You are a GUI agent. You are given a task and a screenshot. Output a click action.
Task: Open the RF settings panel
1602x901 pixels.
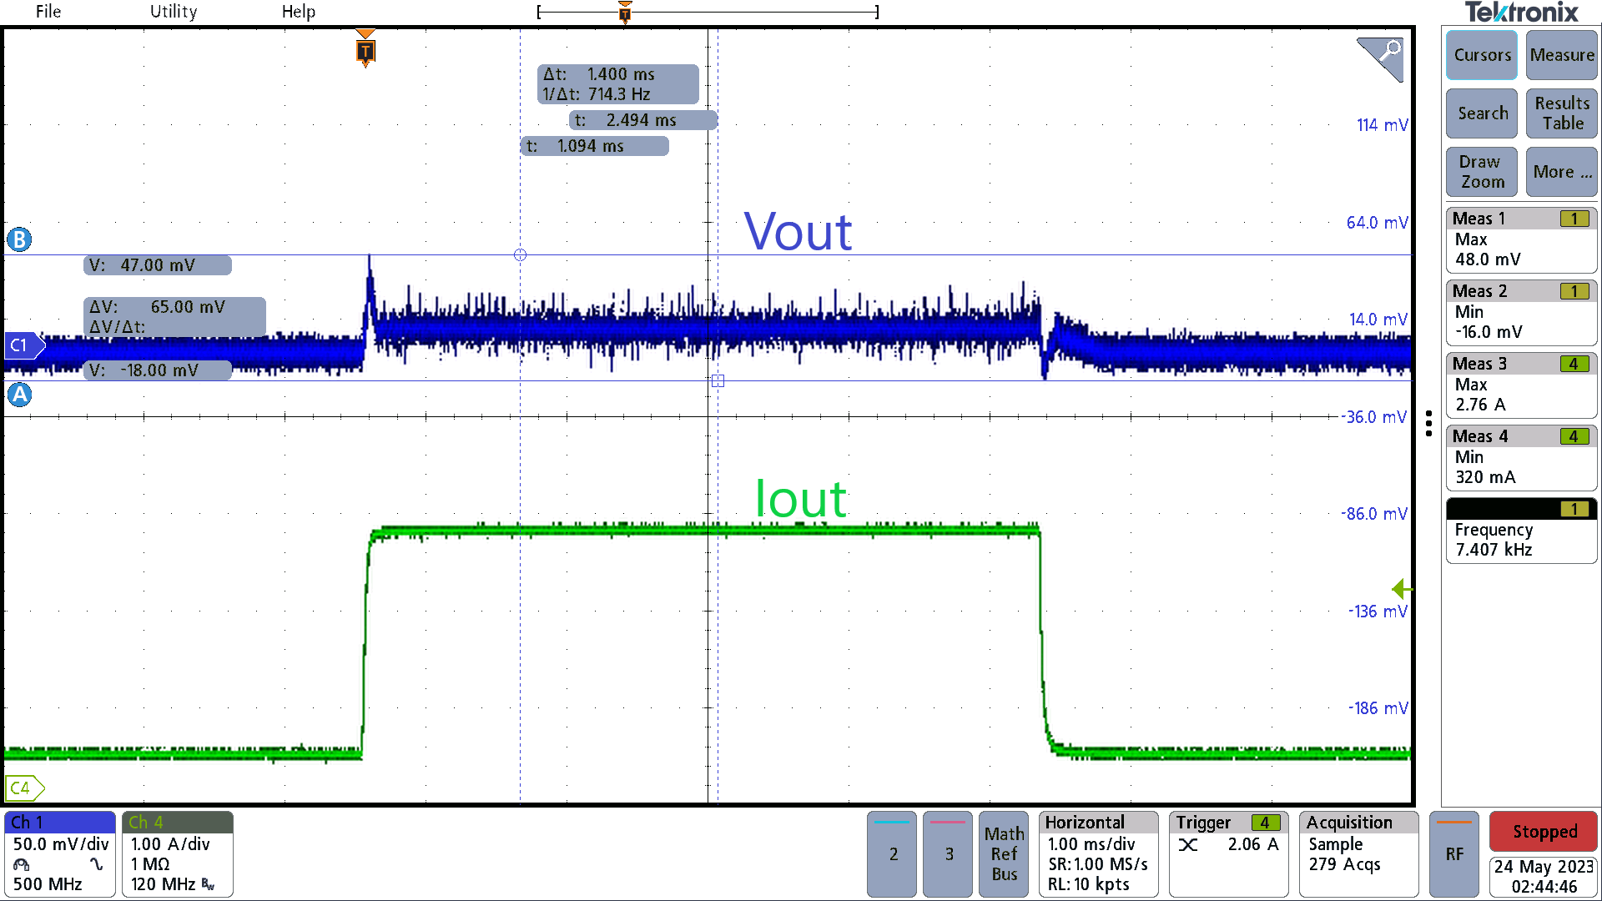click(x=1453, y=853)
